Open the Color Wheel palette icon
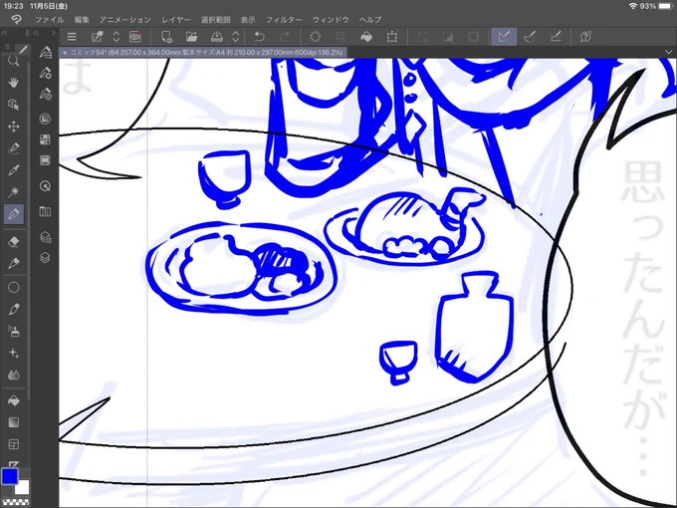Viewport: 677px width, 508px height. (x=46, y=119)
